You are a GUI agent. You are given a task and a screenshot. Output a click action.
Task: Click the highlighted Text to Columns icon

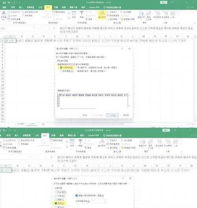point(102,15)
